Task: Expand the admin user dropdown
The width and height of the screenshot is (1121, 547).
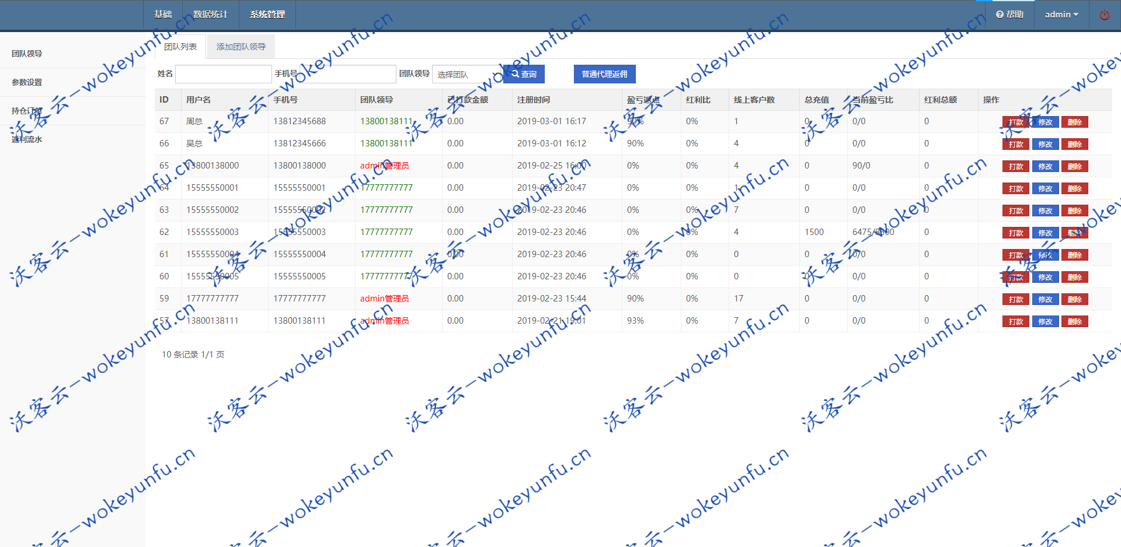Action: pos(1061,15)
